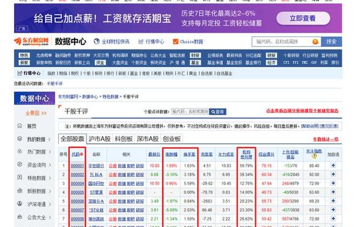The image size is (363, 227).
Task: Click the 关注指数 help question icon
Action: coord(314,157)
